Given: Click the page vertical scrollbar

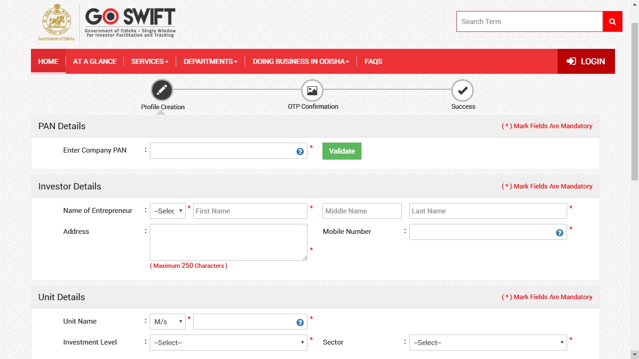Looking at the screenshot, I should 635,100.
